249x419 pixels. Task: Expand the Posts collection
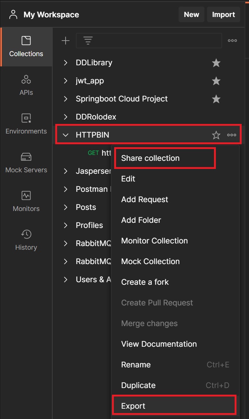click(x=66, y=207)
